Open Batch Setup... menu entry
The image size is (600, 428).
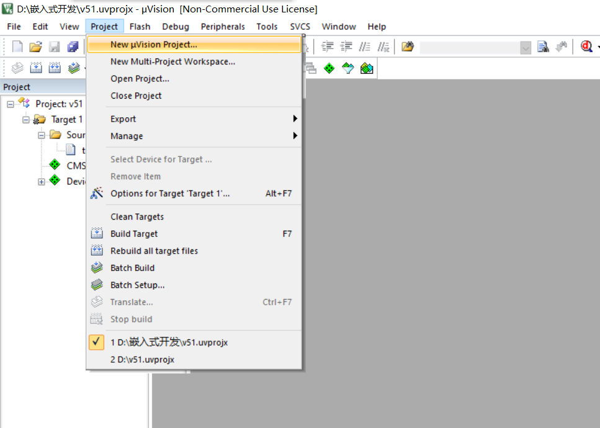194,285
